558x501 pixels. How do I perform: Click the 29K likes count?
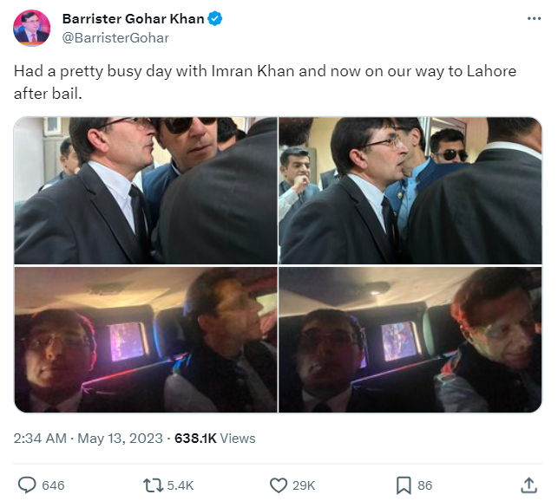coord(303,485)
